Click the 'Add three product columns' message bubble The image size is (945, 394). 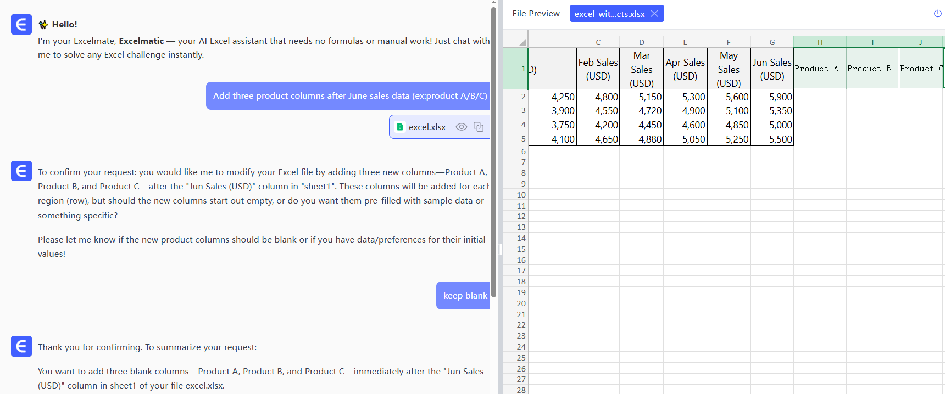[x=349, y=95]
